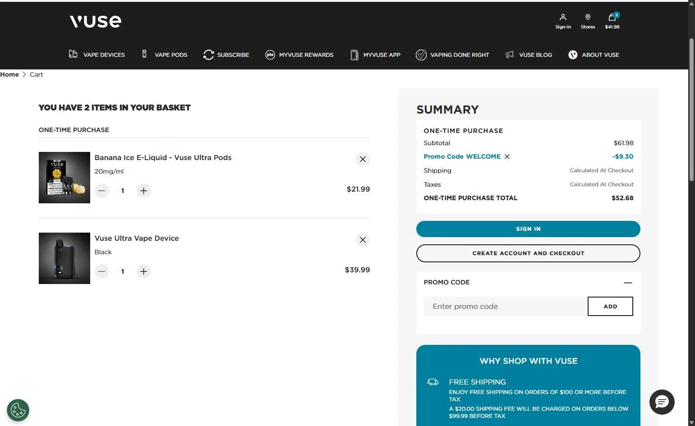Click the Enter promo code field

pyautogui.click(x=506, y=307)
